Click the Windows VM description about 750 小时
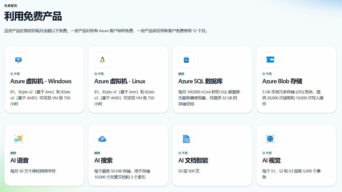The height and width of the screenshot is (192, 342). [x=40, y=98]
